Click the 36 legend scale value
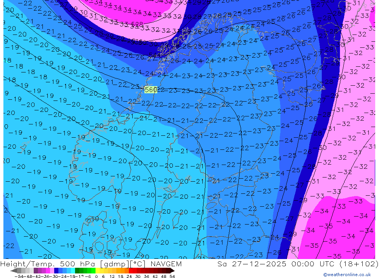Image resolution: width=379 pixels, height=278 pixels. pos(146,276)
